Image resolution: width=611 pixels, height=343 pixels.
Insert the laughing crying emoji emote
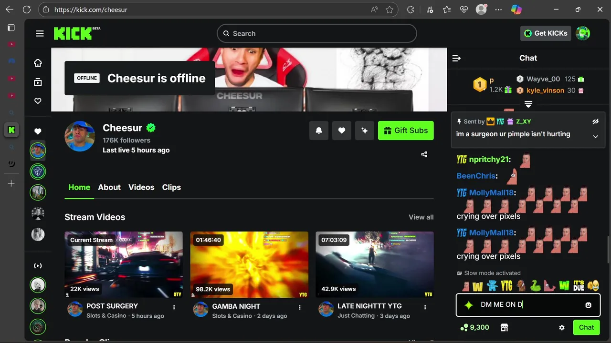[593, 285]
